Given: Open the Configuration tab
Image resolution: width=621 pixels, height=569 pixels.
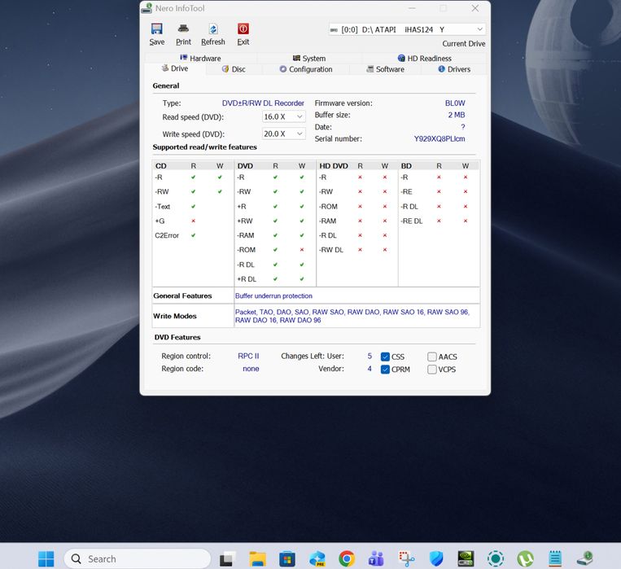Looking at the screenshot, I should tap(306, 69).
